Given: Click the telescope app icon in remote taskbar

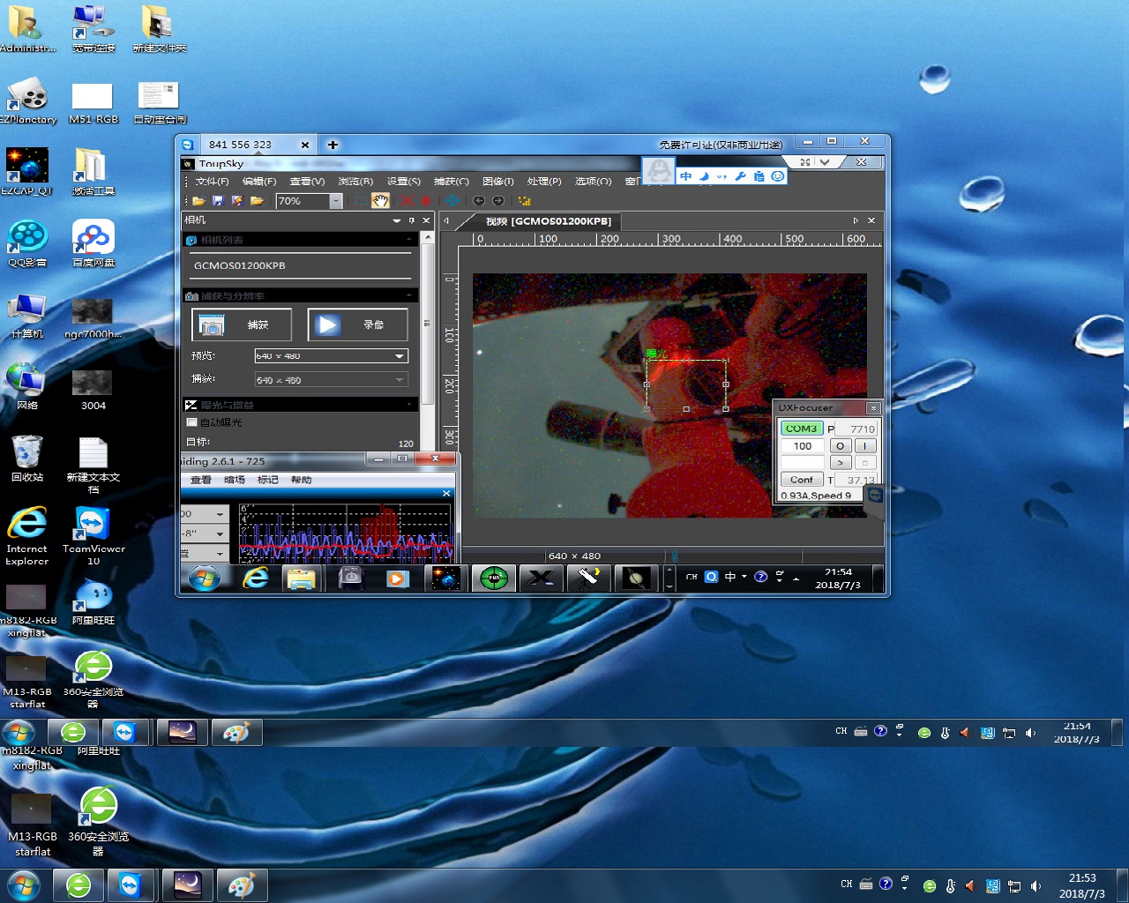Looking at the screenshot, I should coord(588,578).
